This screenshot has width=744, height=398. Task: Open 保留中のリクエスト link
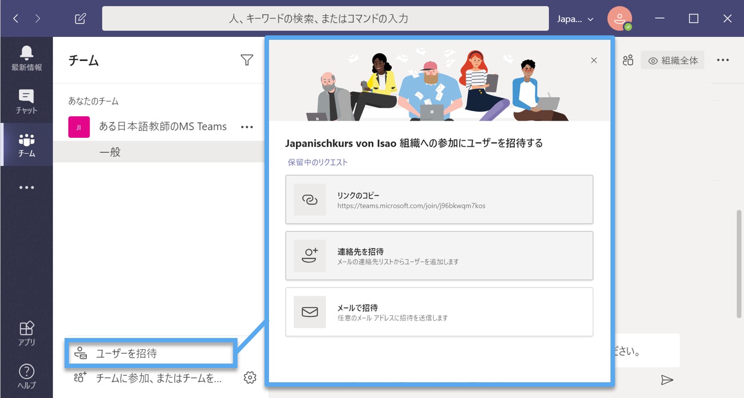tap(318, 162)
